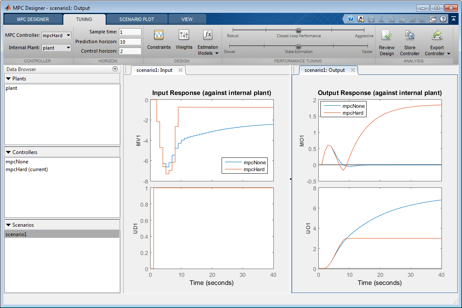
Task: Click the Closed-Loop Performance slider handle
Action: point(299,30)
